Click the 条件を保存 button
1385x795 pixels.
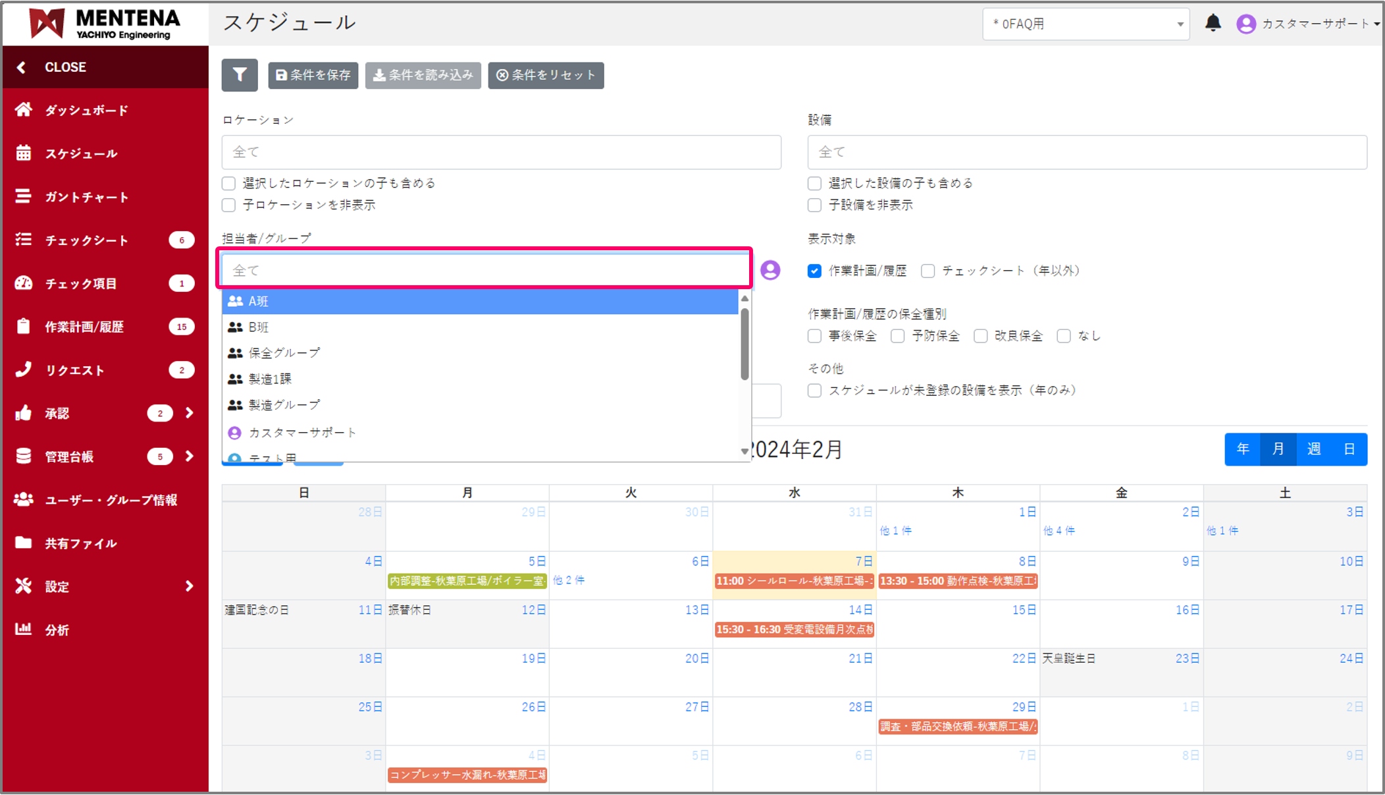click(x=313, y=75)
